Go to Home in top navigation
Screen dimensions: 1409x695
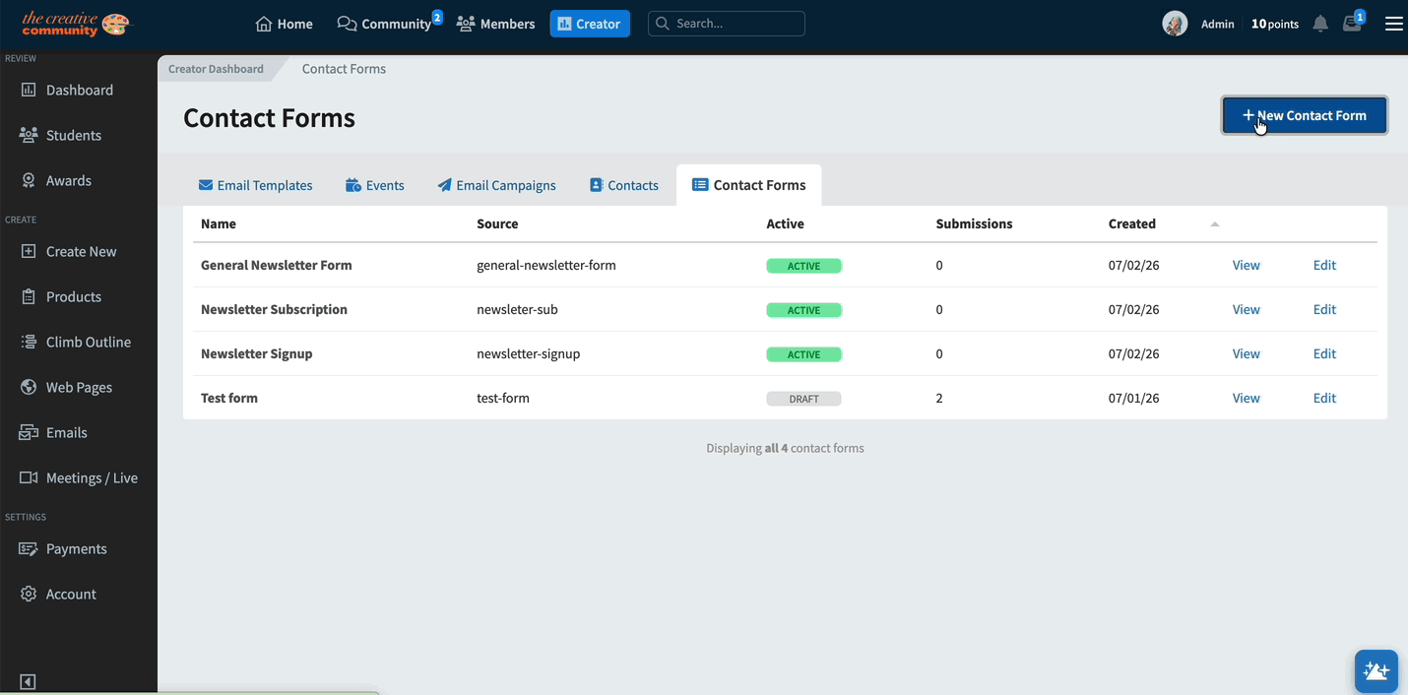pyautogui.click(x=284, y=24)
